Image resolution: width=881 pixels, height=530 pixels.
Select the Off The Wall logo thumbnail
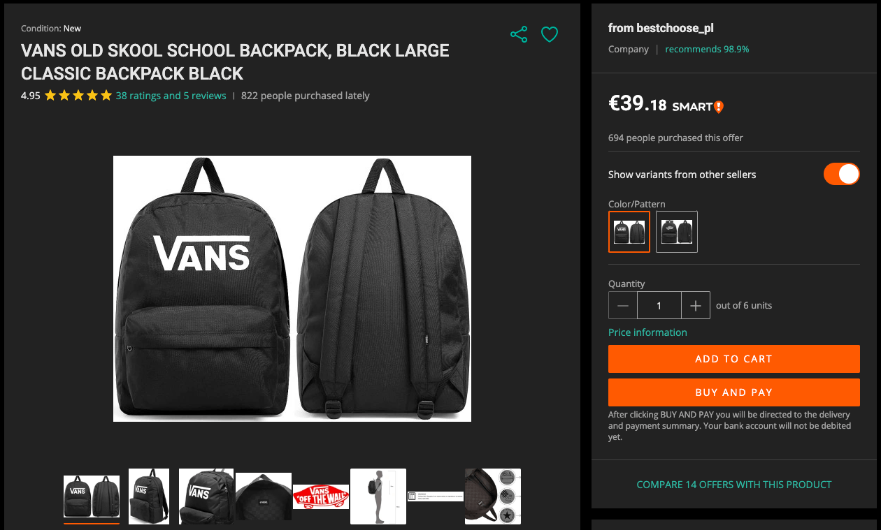coord(321,496)
